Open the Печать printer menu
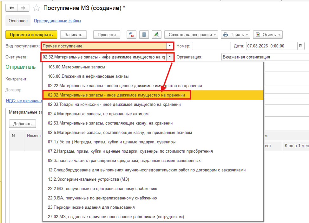 (235, 35)
